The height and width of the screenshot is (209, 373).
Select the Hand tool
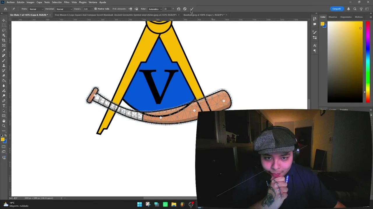pos(4,121)
